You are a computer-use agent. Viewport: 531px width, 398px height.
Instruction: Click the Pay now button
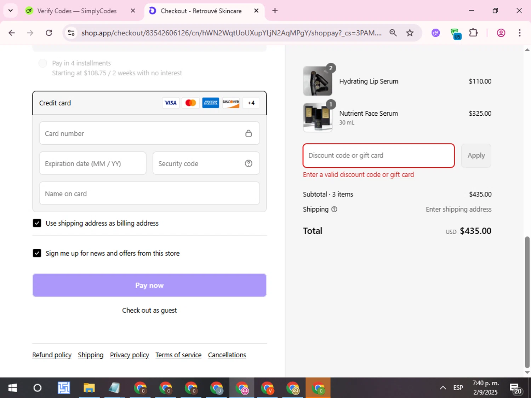149,285
